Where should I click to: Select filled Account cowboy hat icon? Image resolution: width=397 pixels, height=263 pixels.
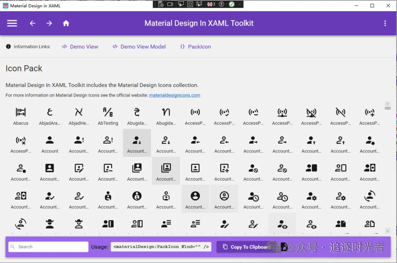[x=50, y=223]
